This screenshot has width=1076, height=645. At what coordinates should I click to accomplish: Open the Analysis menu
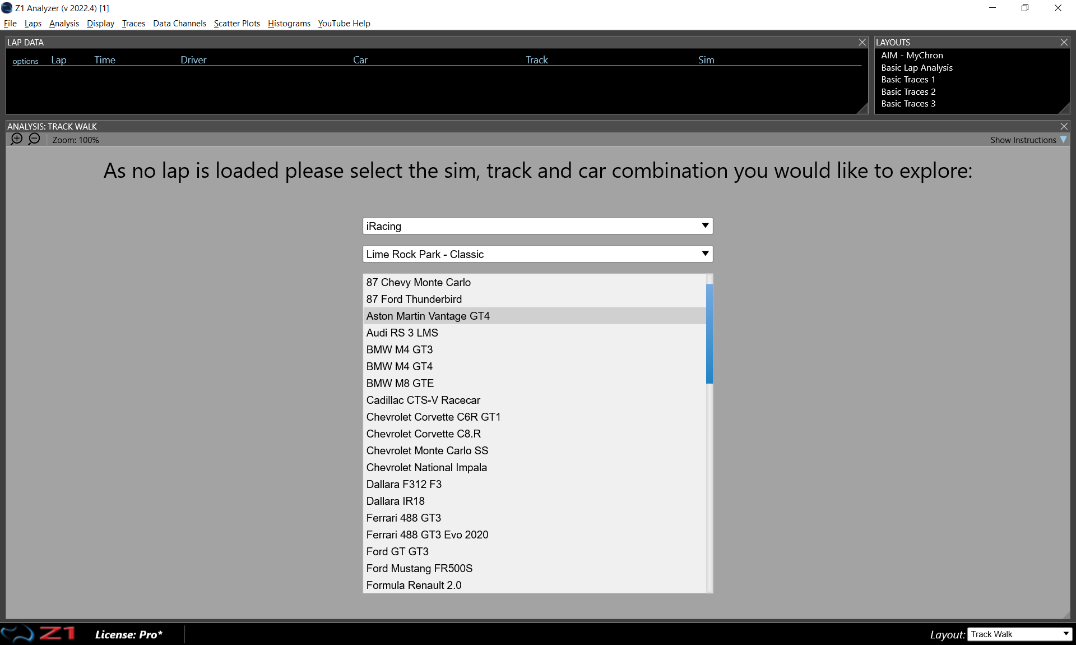[64, 24]
